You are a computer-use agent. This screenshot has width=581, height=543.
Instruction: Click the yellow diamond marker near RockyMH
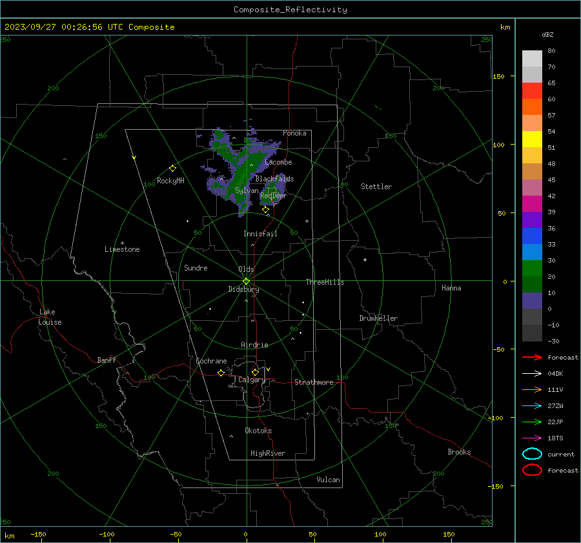tap(172, 169)
